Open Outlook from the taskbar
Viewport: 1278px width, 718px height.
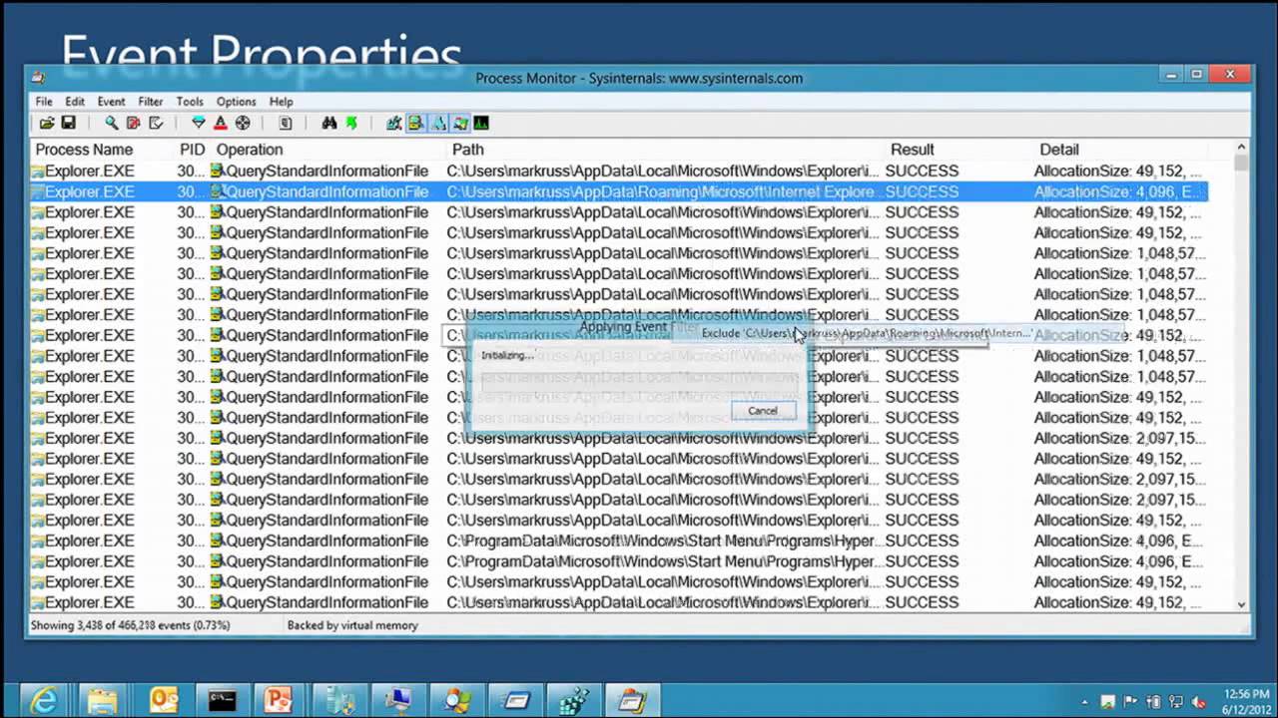163,700
